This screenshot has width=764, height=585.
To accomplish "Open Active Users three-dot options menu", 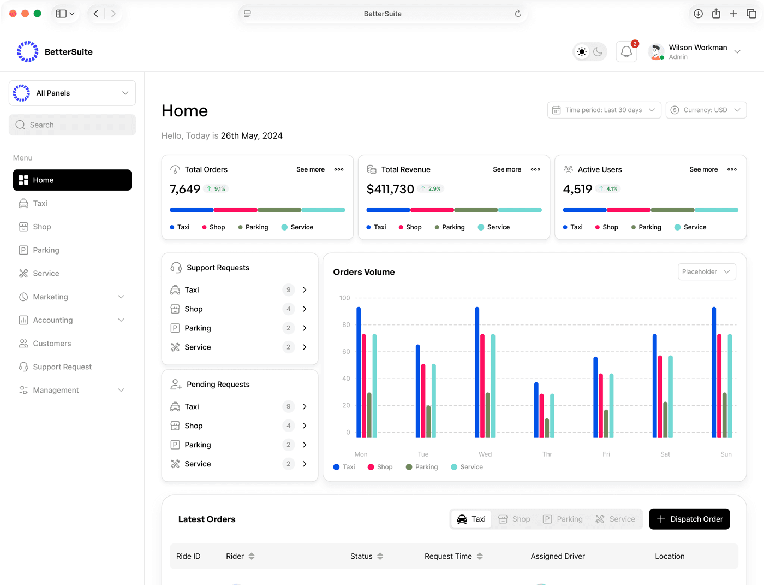I will point(732,169).
